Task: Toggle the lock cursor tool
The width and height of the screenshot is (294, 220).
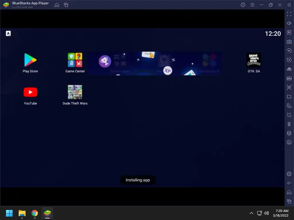Action: [x=289, y=32]
